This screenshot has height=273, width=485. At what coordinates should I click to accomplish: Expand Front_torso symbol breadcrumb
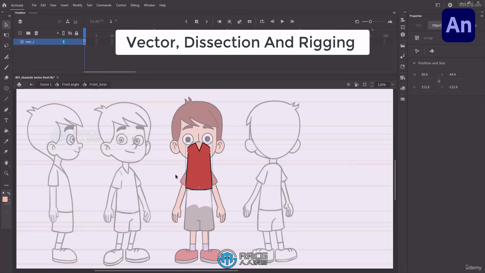98,84
